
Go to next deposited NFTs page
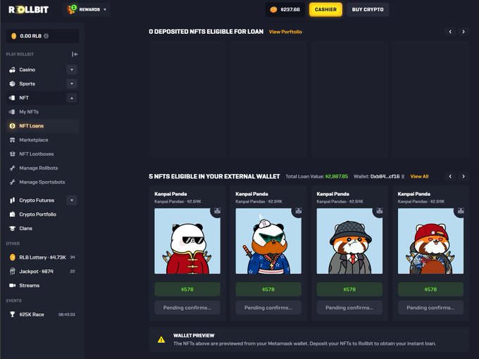(464, 32)
